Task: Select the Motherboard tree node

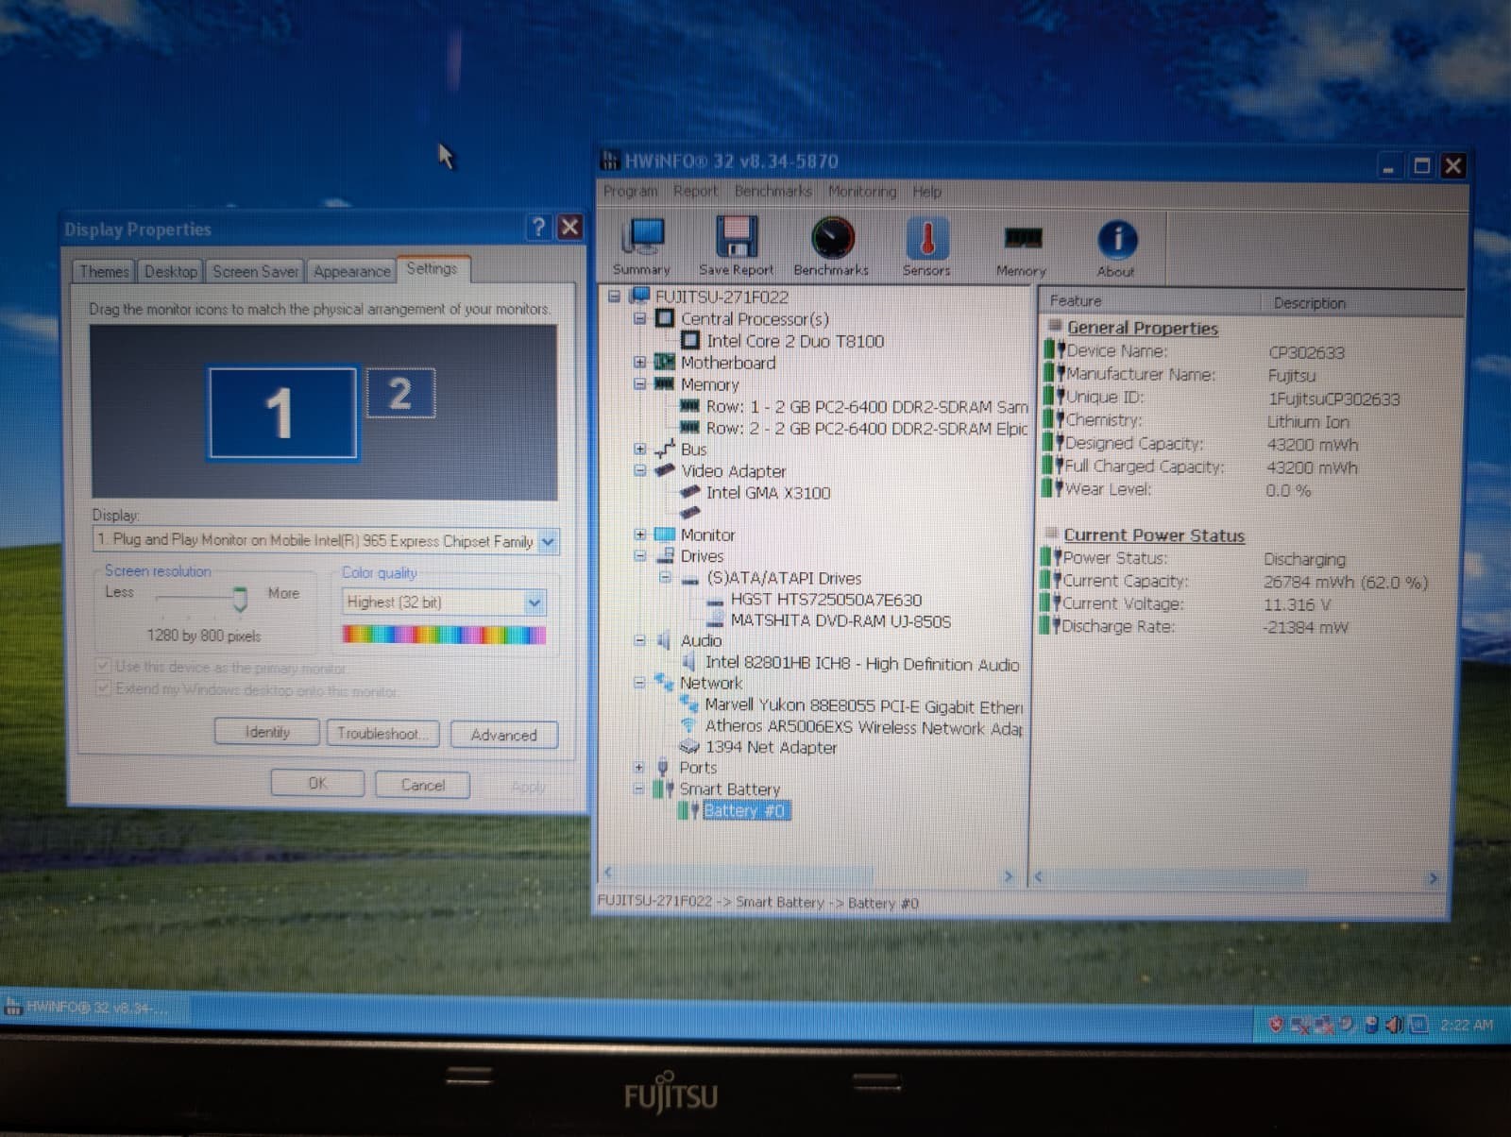Action: pos(728,363)
